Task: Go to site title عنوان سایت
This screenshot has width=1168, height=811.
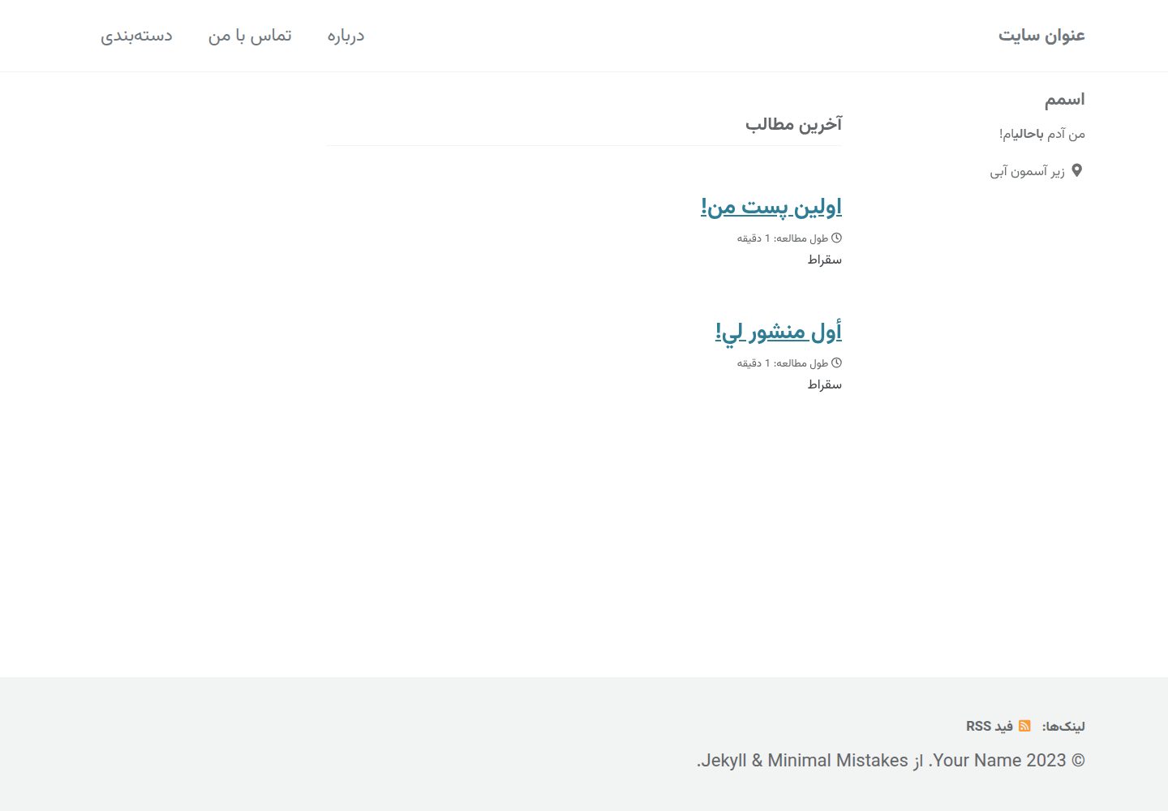Action: click(1041, 36)
